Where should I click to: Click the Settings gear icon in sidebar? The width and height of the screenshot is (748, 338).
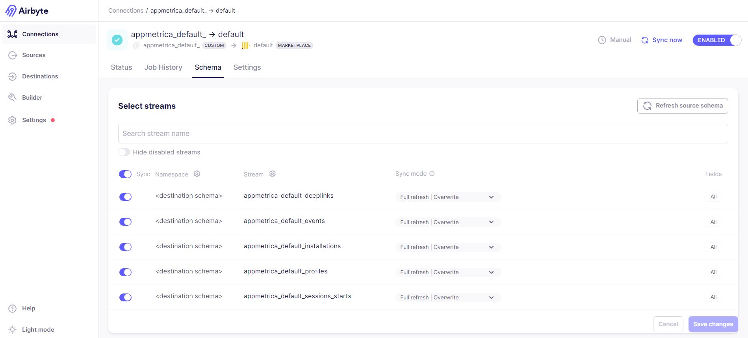[x=13, y=120]
